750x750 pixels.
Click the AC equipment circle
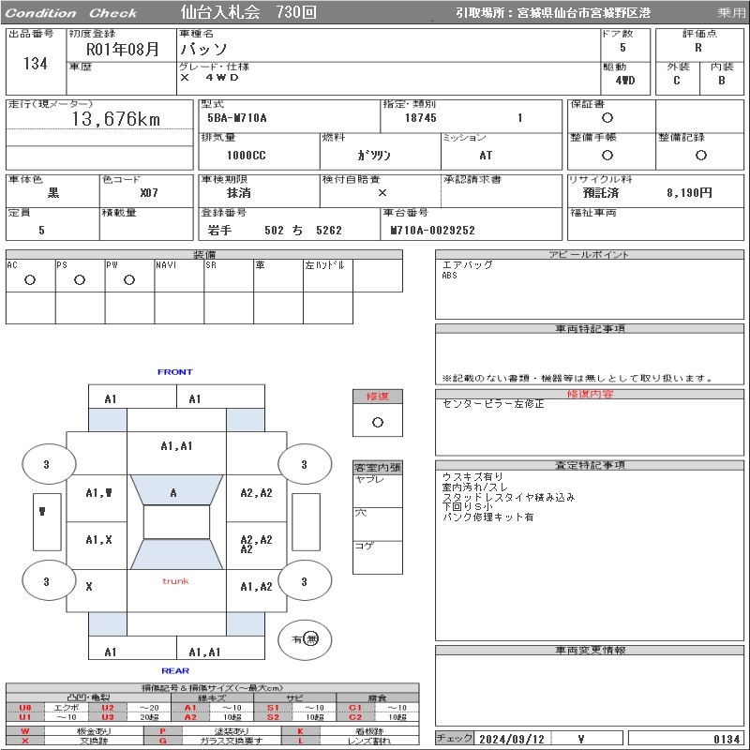pyautogui.click(x=30, y=279)
